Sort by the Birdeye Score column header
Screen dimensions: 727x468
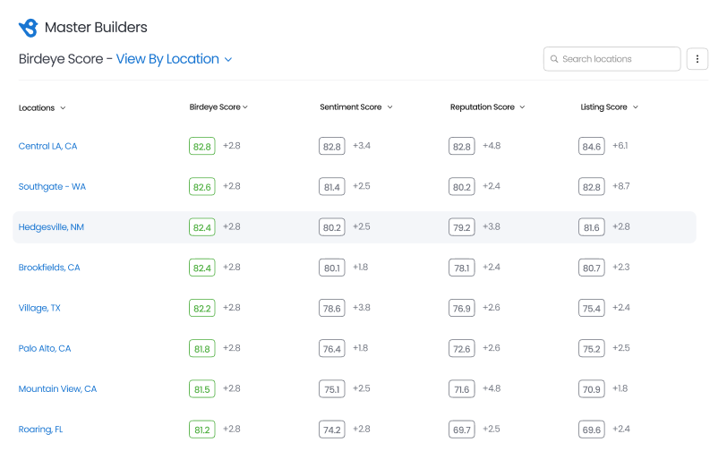tap(218, 107)
